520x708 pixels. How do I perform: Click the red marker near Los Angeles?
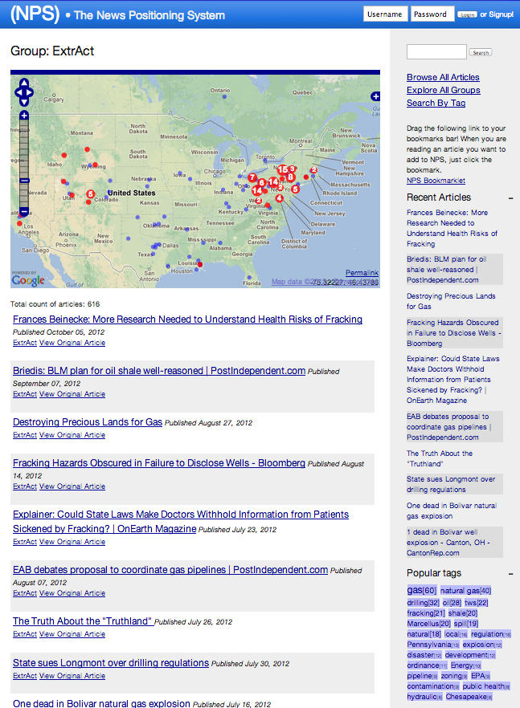click(19, 223)
